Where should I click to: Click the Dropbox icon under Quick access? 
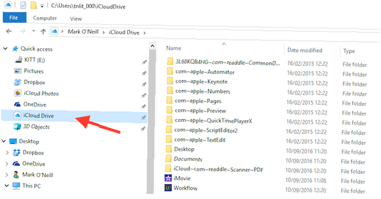[x=18, y=82]
